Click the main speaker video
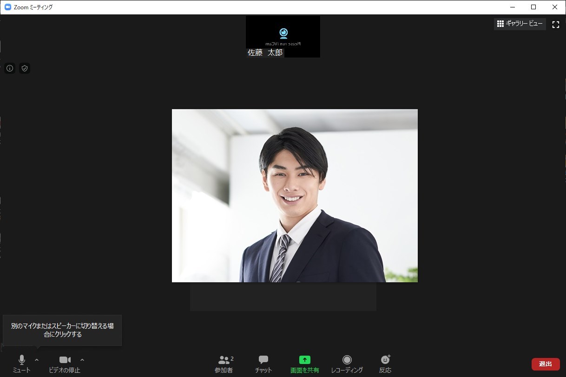Viewport: 566px width, 377px height. (295, 195)
